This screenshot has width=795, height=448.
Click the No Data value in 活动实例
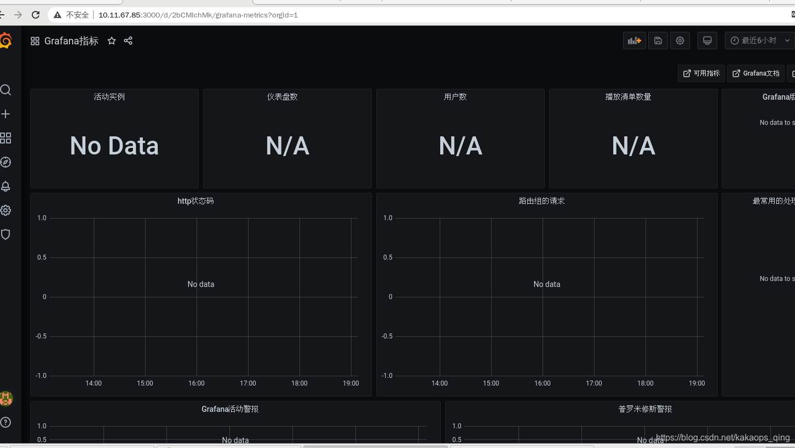114,146
